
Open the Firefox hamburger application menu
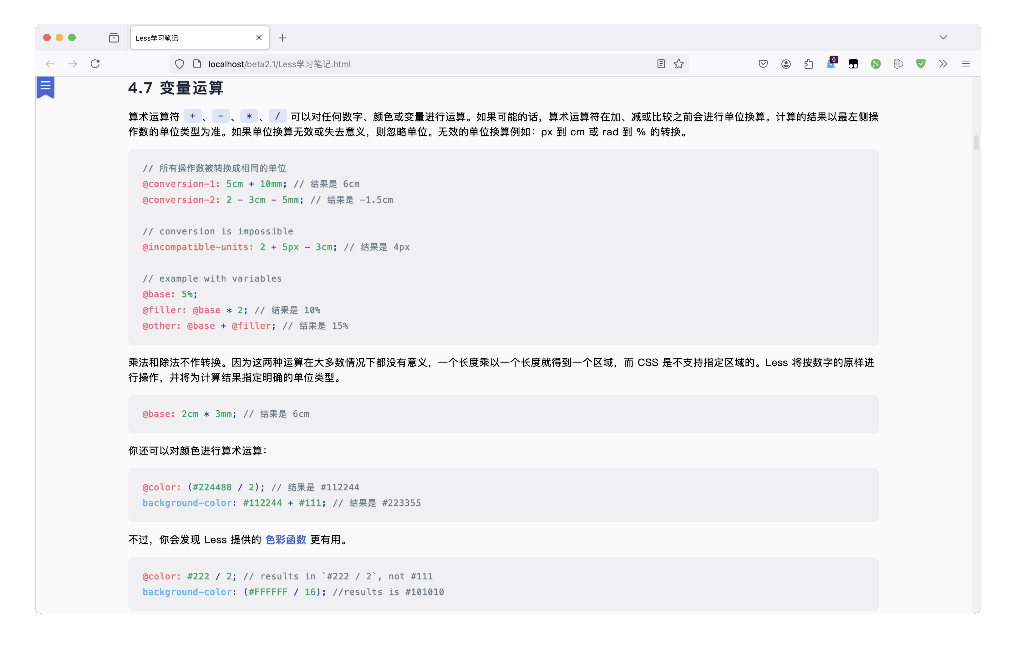[966, 64]
